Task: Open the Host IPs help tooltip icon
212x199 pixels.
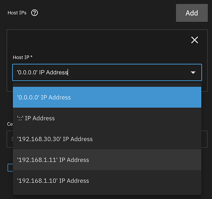Action: [x=34, y=13]
